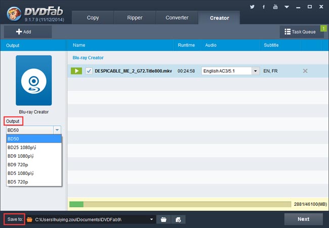Click Add to import a source
The width and height of the screenshot is (329, 228).
tap(28, 32)
